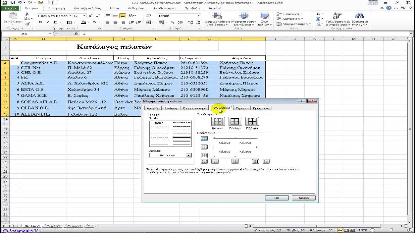Viewport: 415px width, 233px height.
Task: Click the Wrap Text icon
Action: (x=148, y=16)
